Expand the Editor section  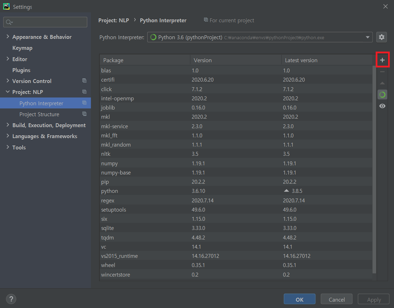(7, 59)
